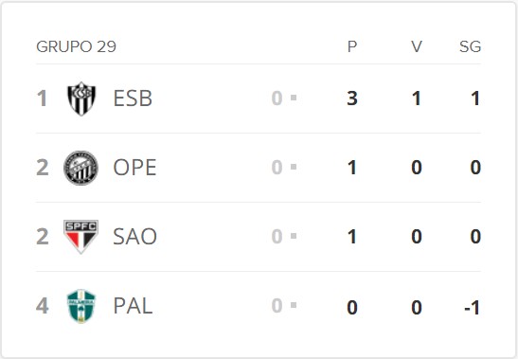518x359 pixels.
Task: Click the GRUPO 29 header title
Action: [x=77, y=46]
